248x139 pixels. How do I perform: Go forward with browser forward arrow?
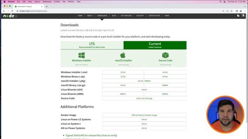(8, 11)
